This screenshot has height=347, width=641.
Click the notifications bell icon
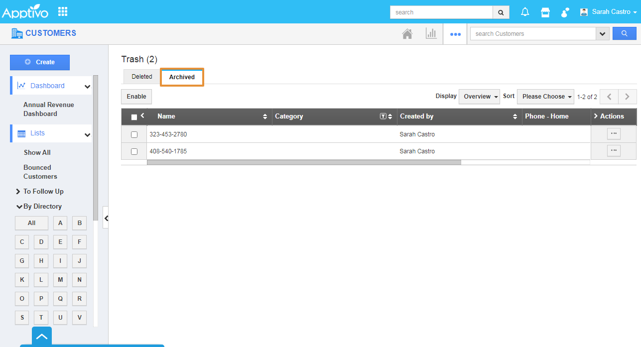point(525,12)
